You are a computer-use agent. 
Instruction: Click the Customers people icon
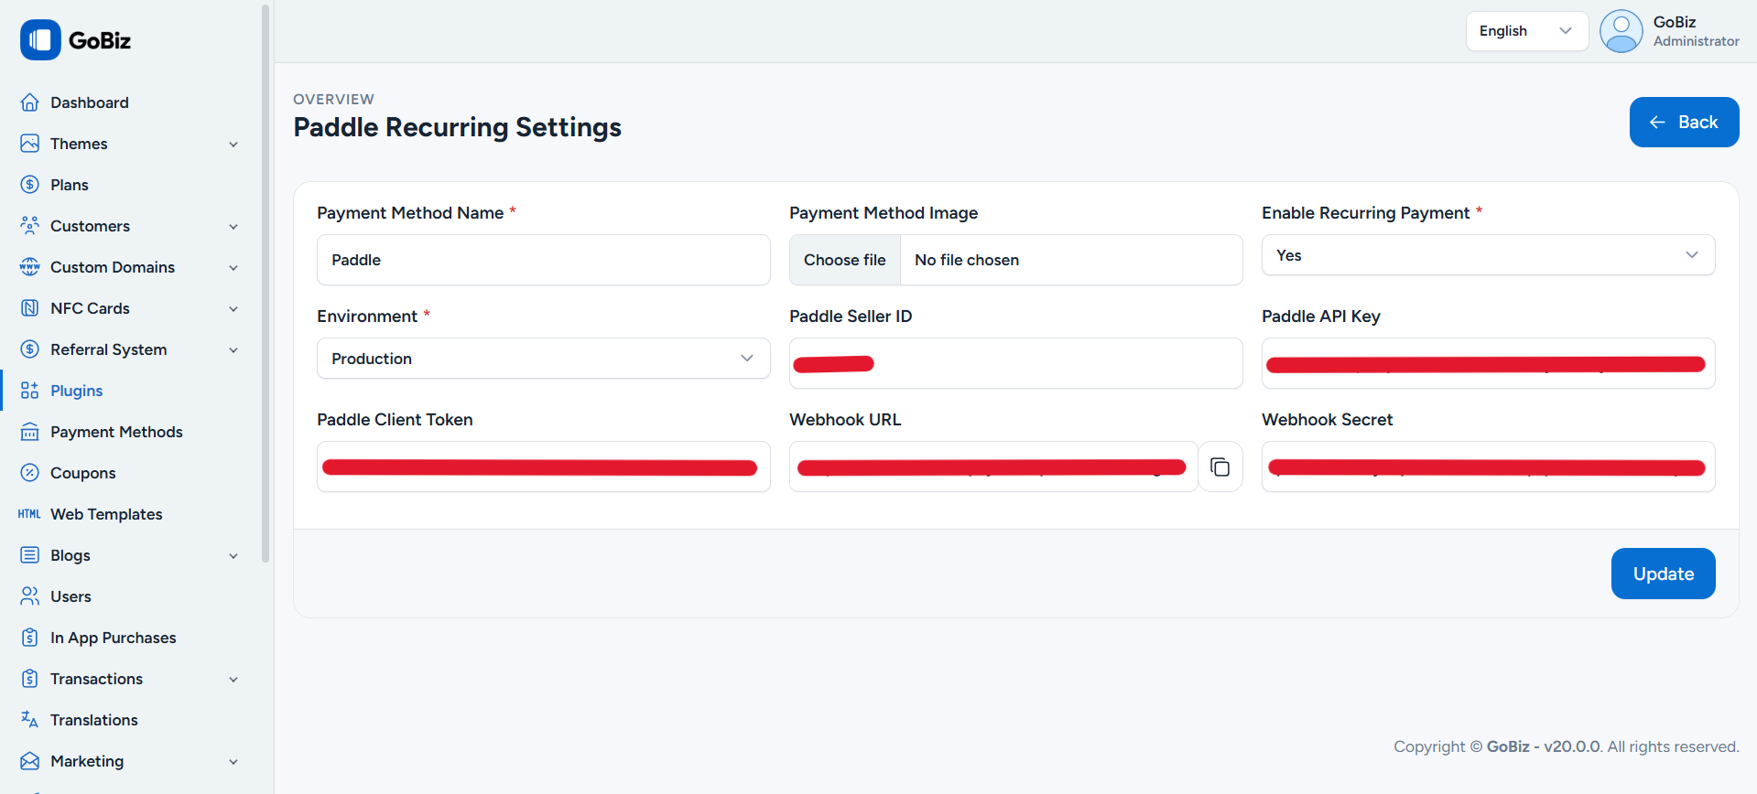(x=30, y=226)
